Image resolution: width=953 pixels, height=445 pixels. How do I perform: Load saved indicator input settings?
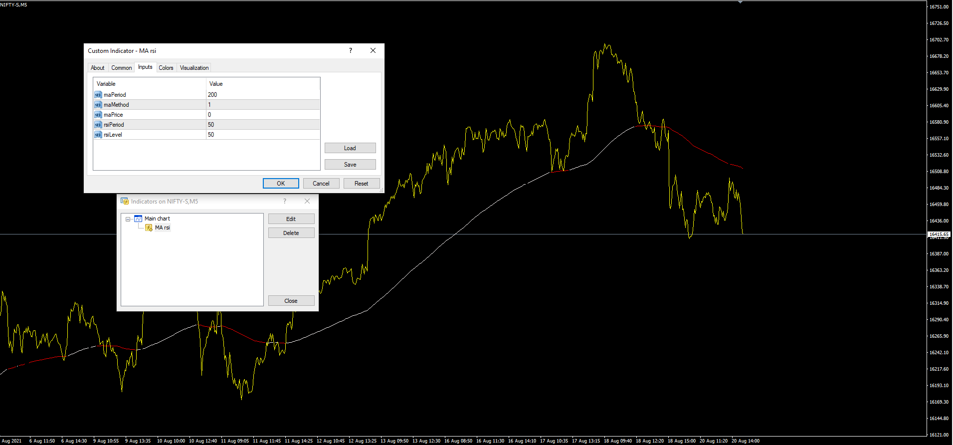[350, 148]
